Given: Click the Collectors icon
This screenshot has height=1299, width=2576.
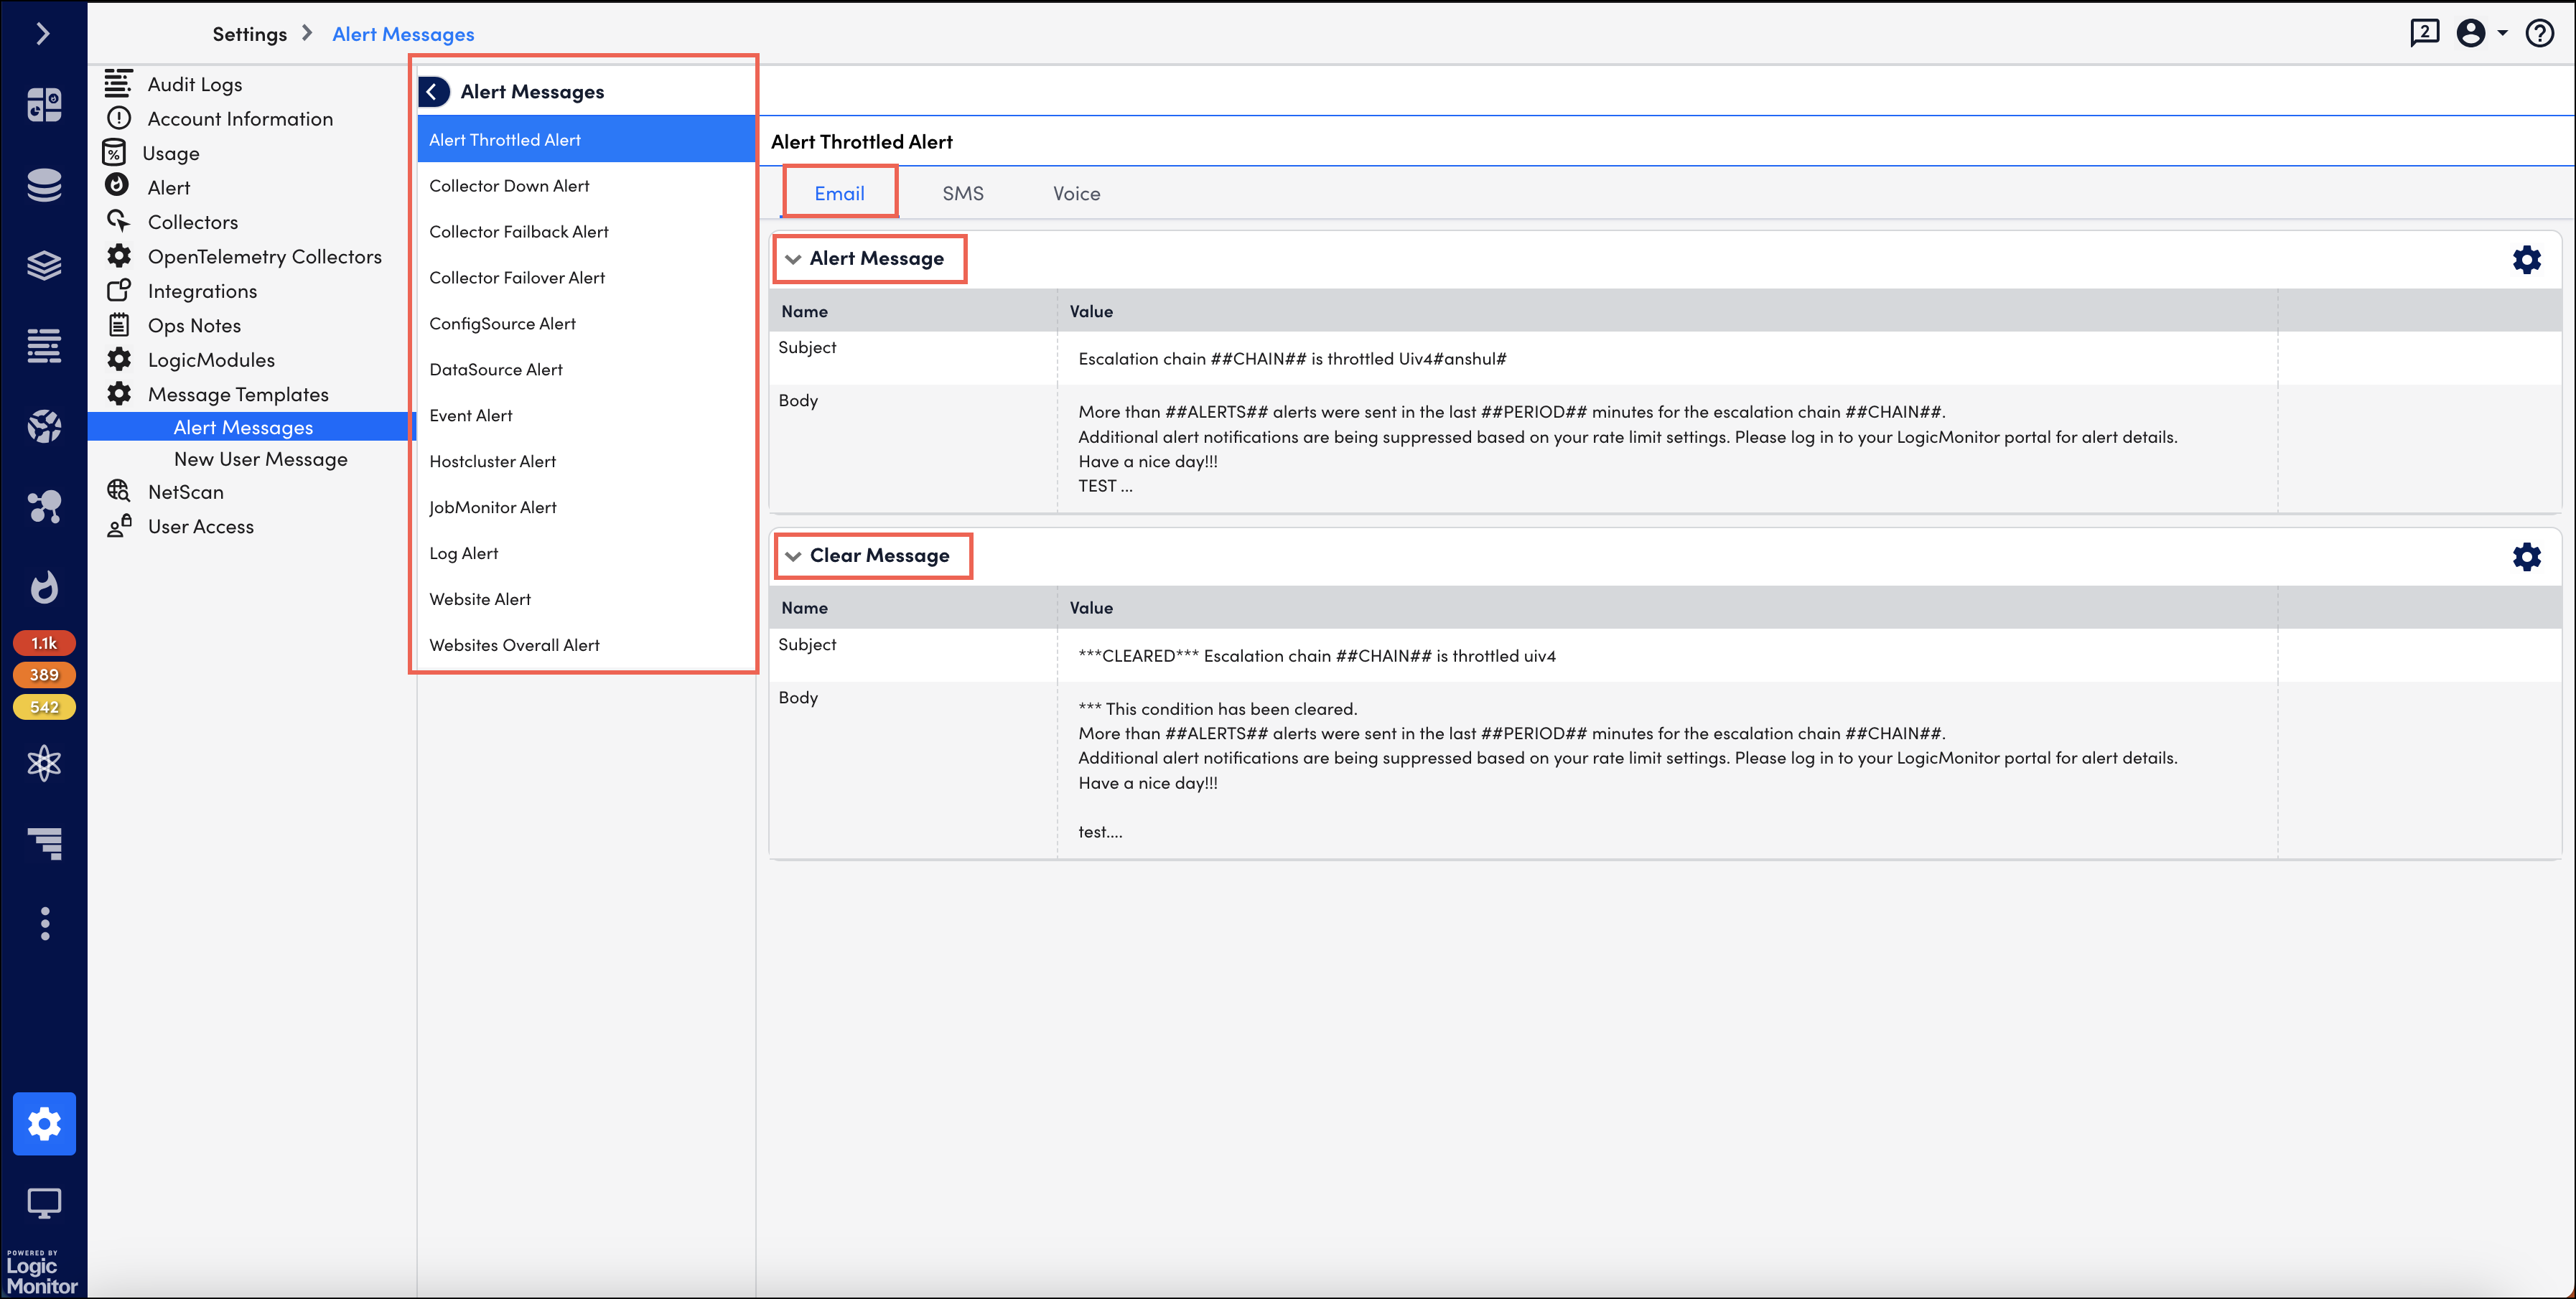Looking at the screenshot, I should coord(119,221).
